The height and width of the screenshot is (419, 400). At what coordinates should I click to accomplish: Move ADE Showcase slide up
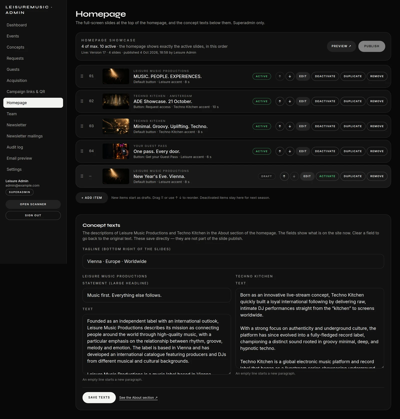[x=280, y=101]
